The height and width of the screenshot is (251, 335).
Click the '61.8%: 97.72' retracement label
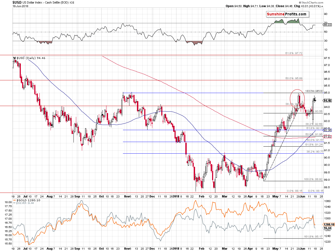click(294, 53)
